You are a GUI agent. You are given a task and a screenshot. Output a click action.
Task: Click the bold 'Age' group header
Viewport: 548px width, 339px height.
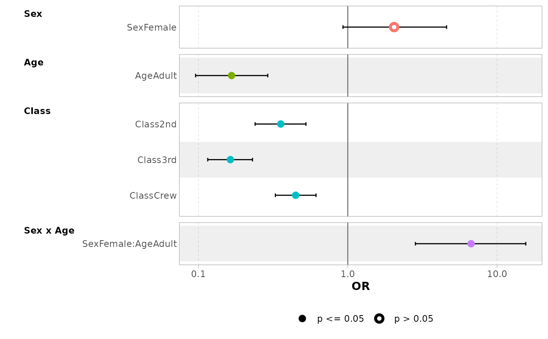point(34,63)
